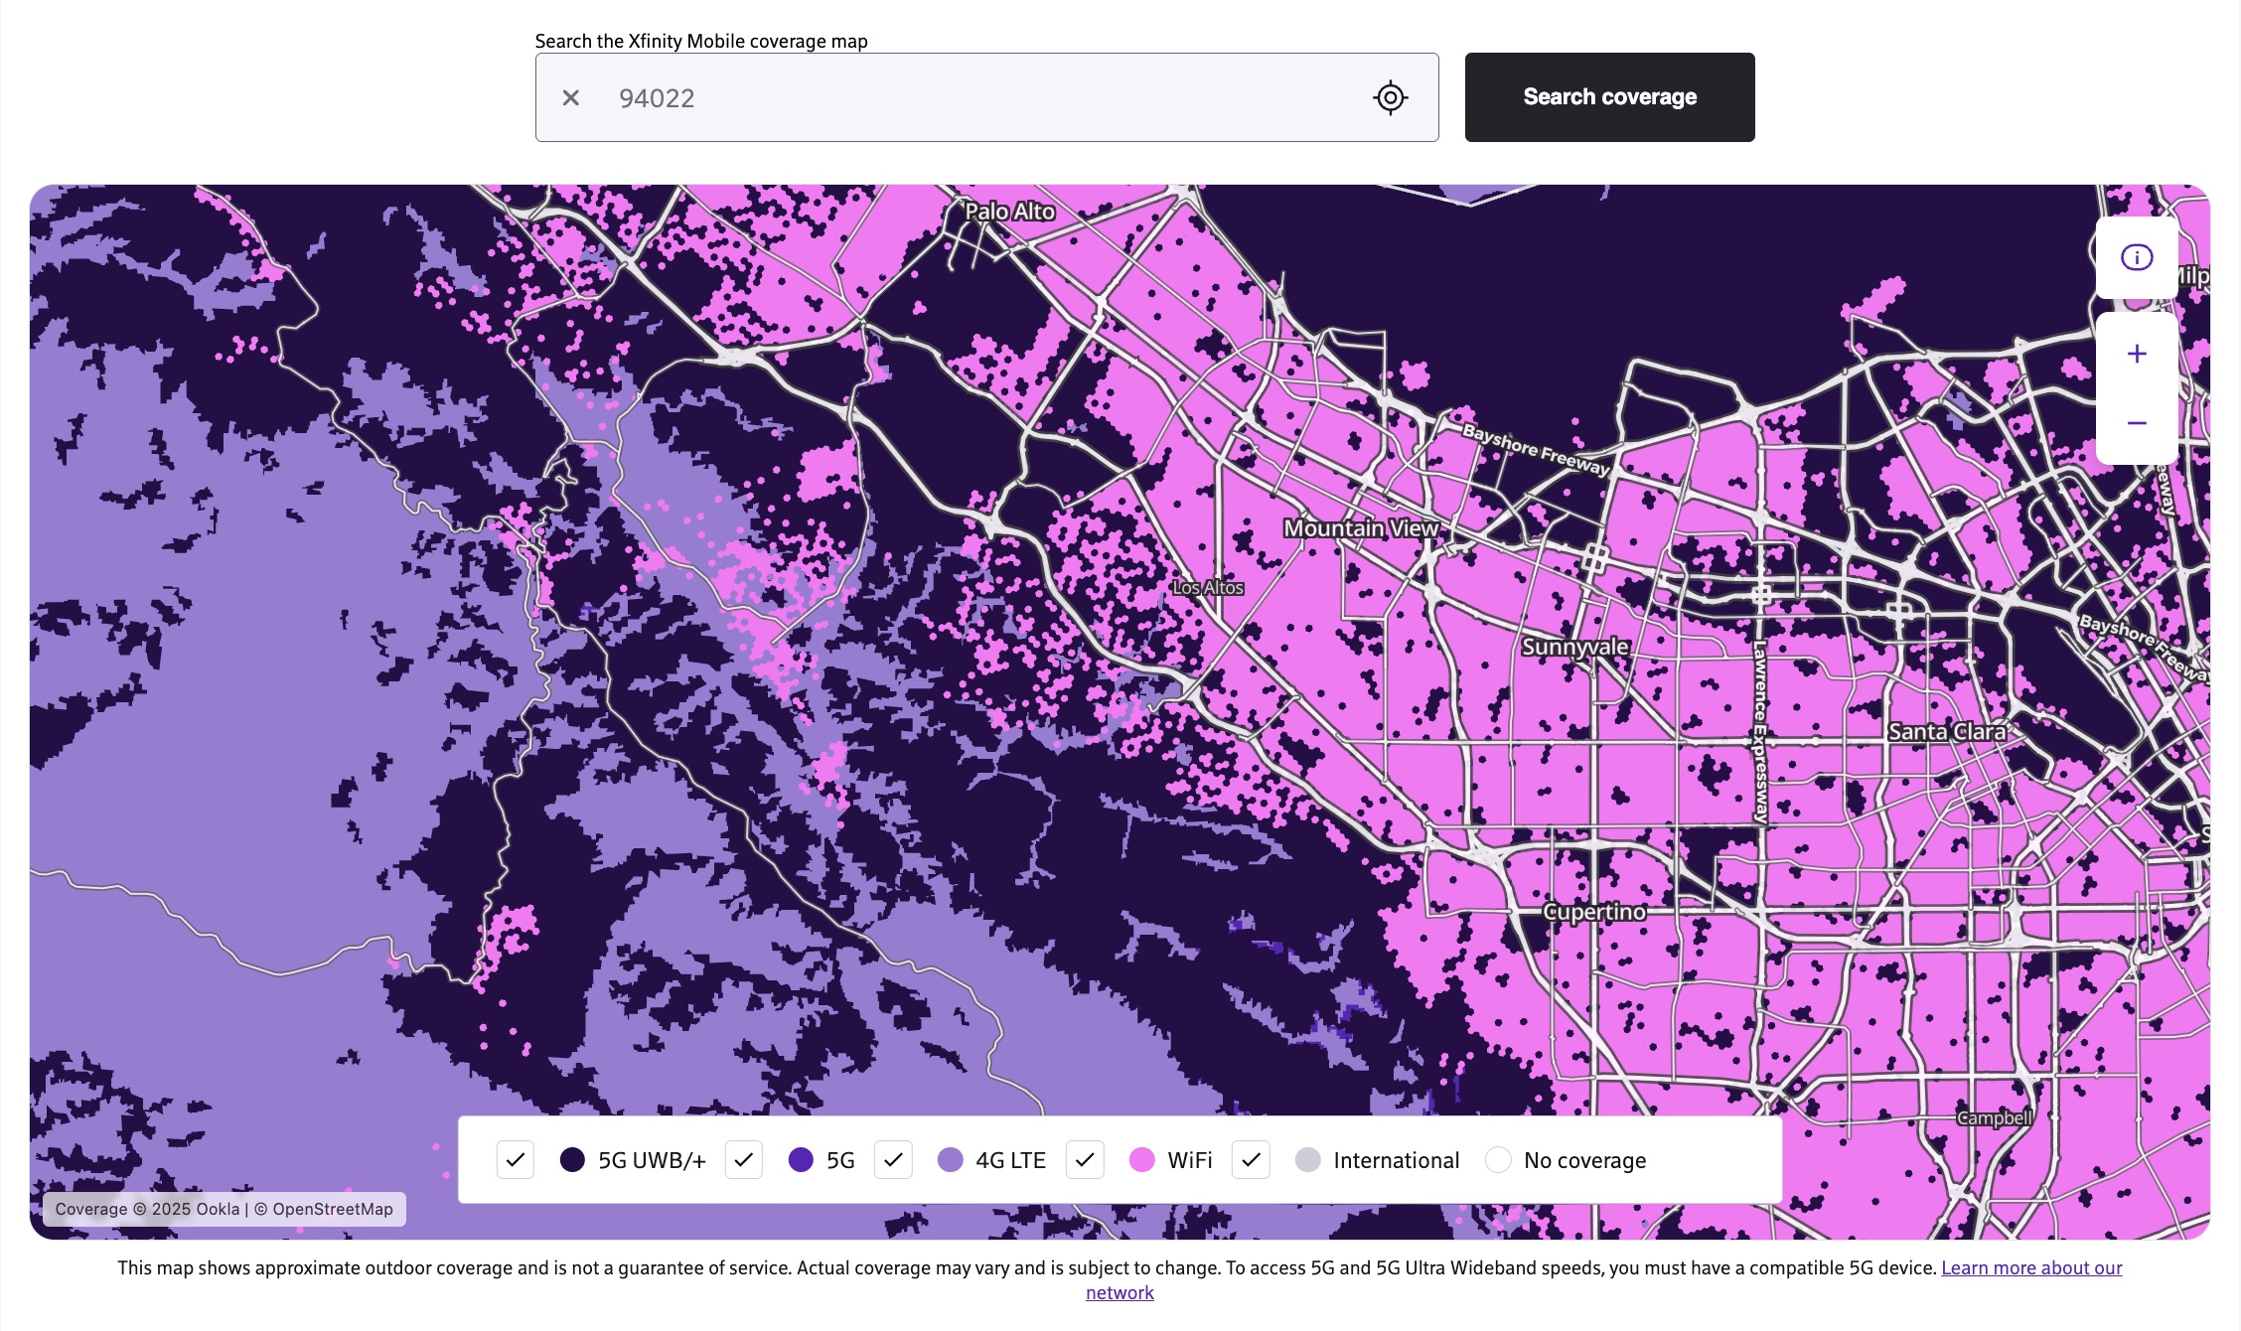Zoom out with the minus button

tap(2137, 424)
